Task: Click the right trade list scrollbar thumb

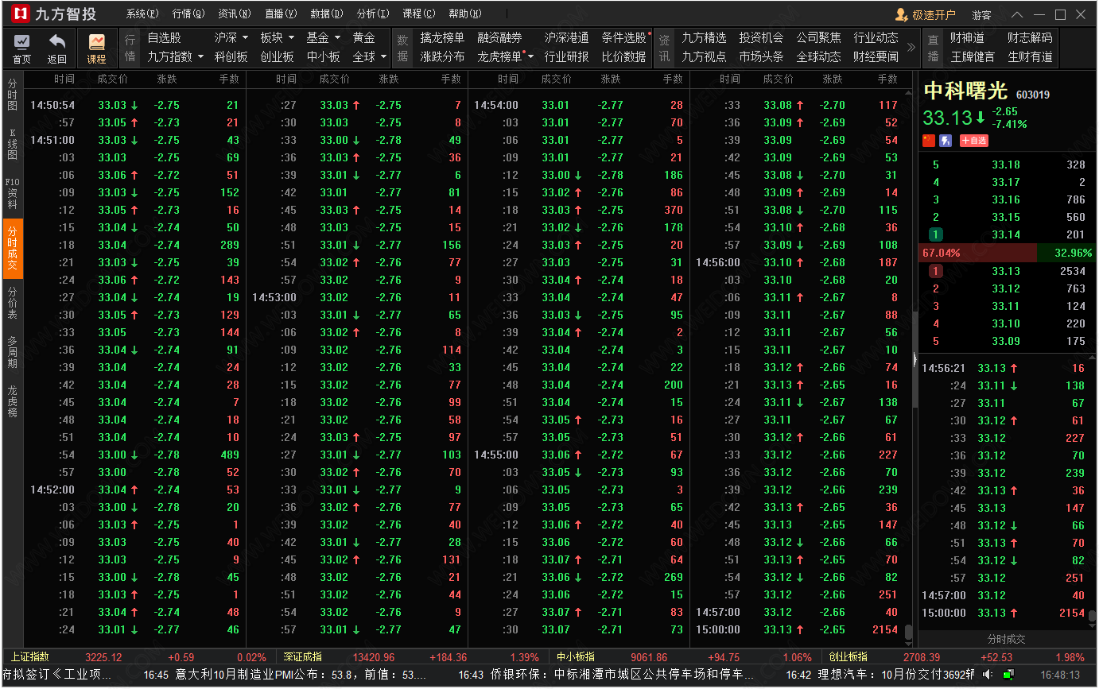Action: click(x=1093, y=617)
